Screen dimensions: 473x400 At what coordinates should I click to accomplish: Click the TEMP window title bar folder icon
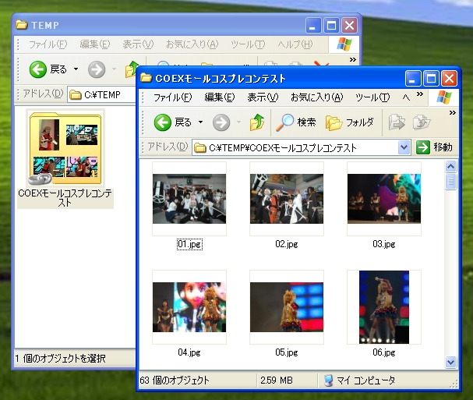[21, 25]
